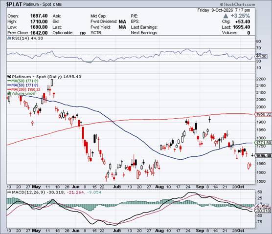
Task: Click 'Platinum - Spot (Daily) 1695.40' legend
Action: tap(46, 77)
